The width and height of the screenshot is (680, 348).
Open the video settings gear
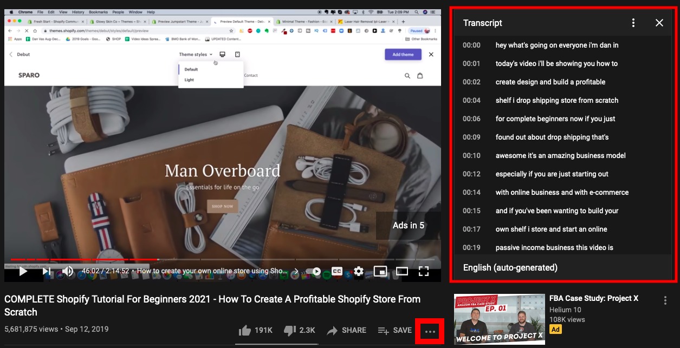359,271
